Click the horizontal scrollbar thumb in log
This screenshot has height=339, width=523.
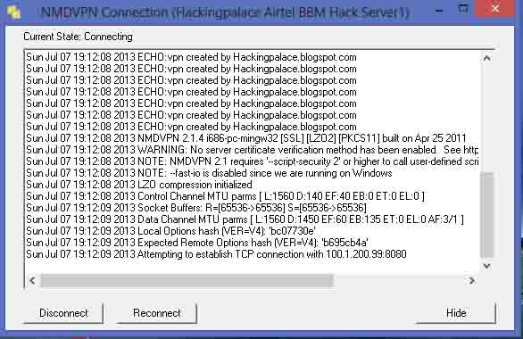[x=187, y=281]
